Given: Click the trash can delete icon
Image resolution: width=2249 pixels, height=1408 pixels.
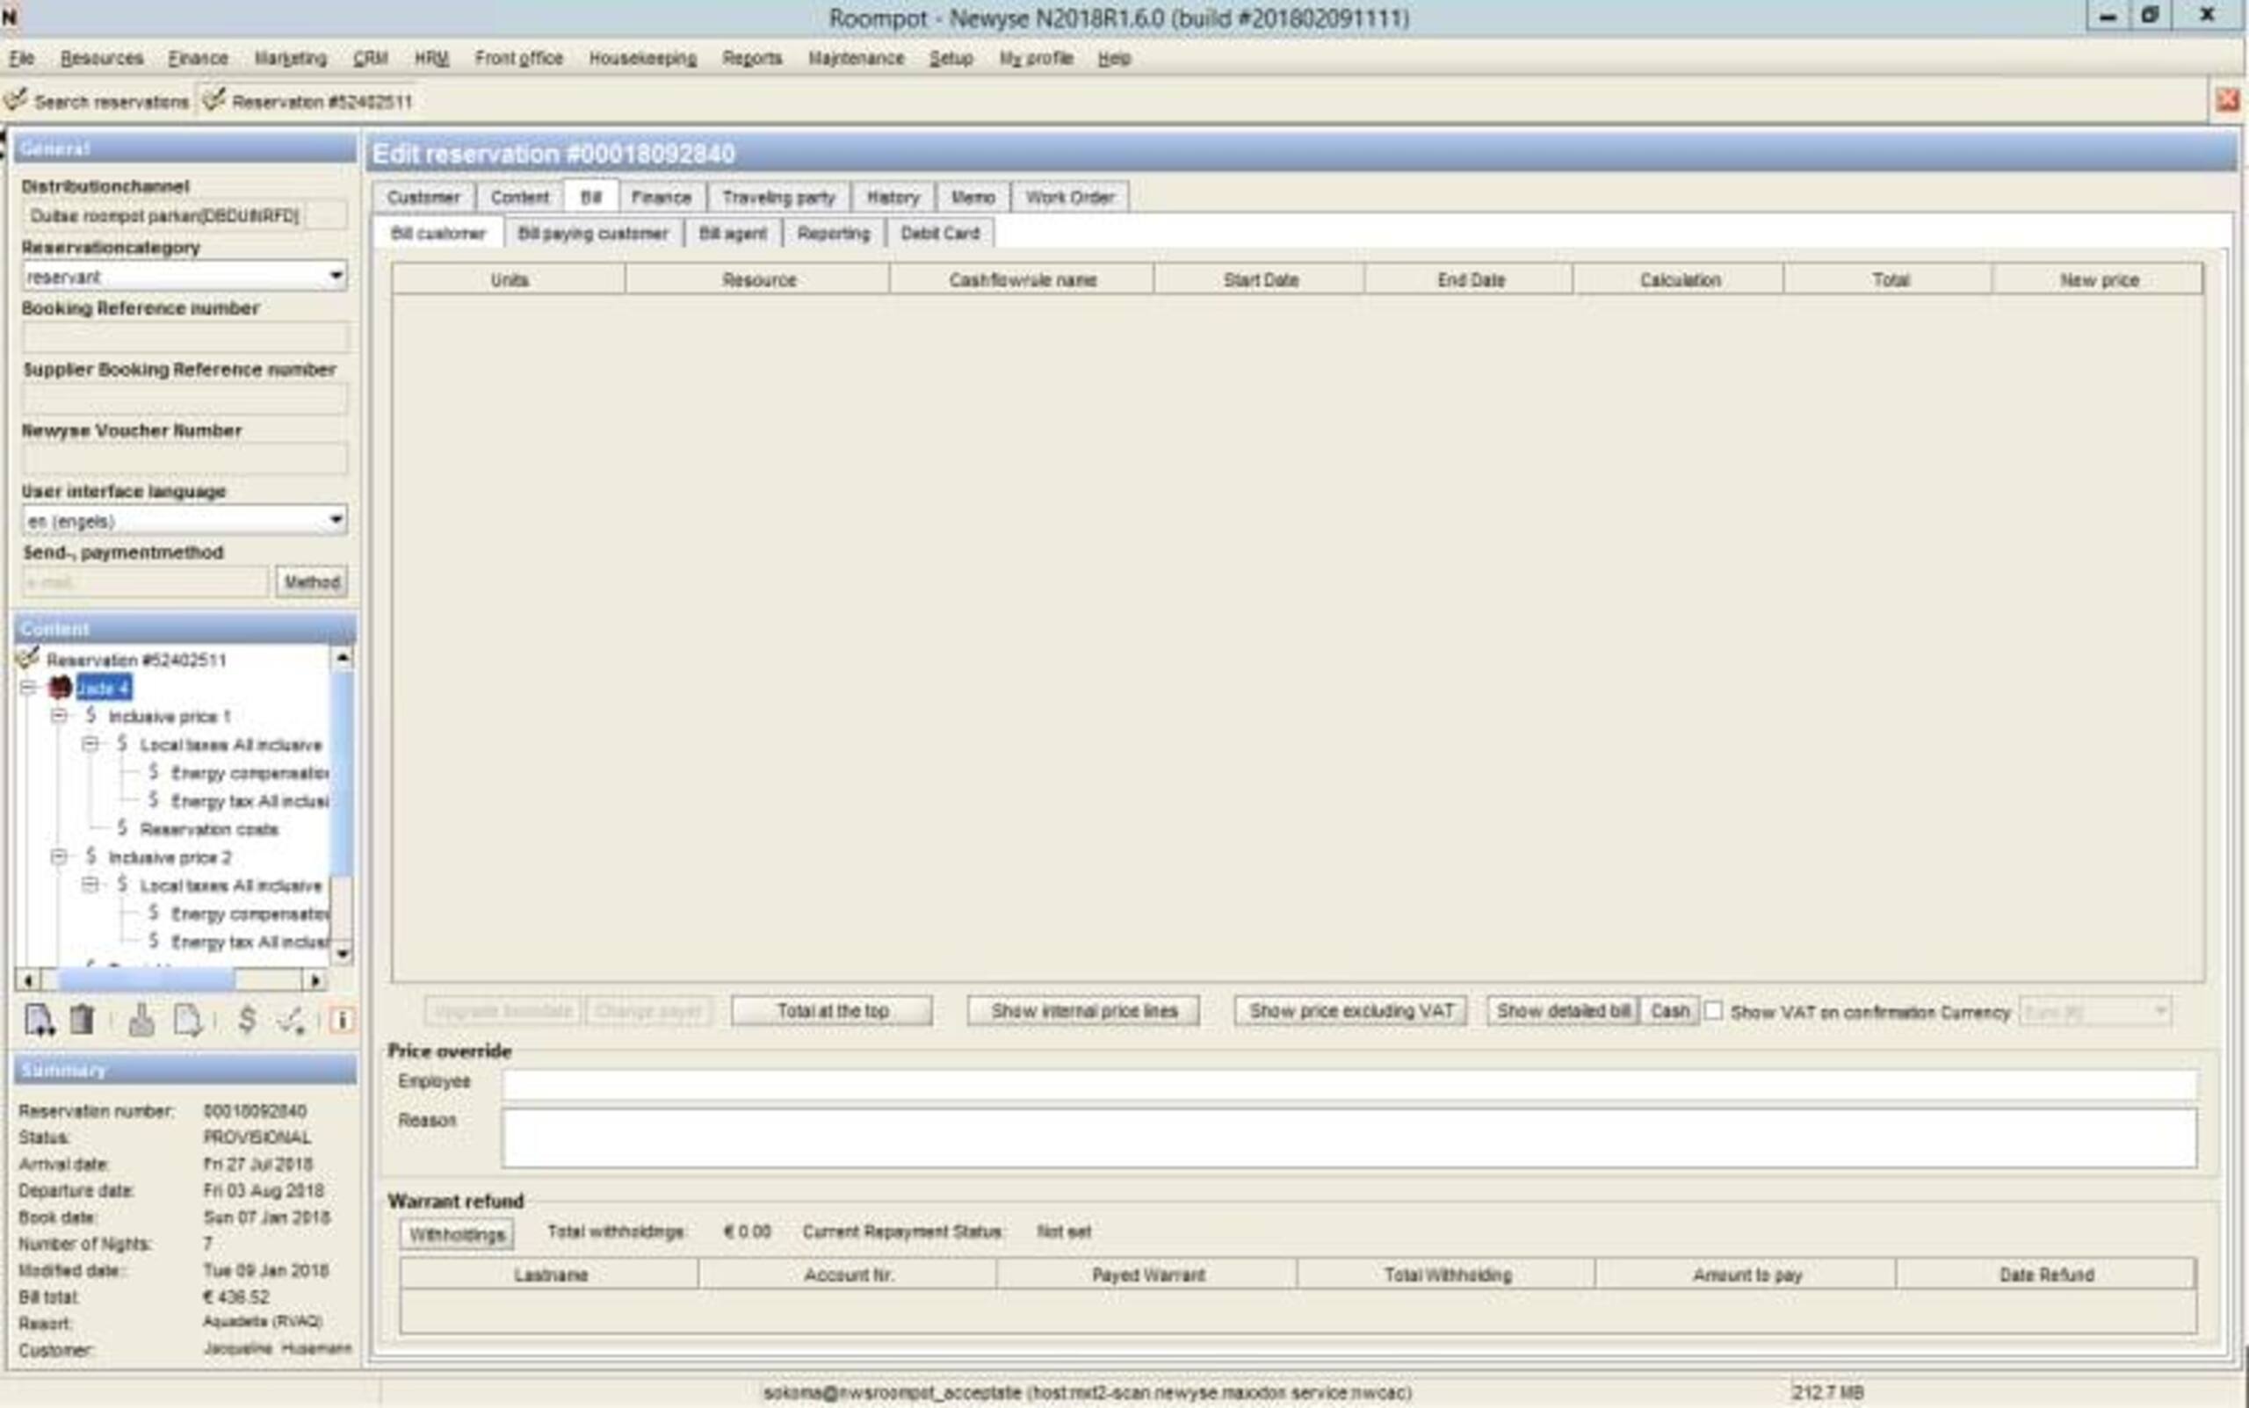Looking at the screenshot, I should (82, 1020).
